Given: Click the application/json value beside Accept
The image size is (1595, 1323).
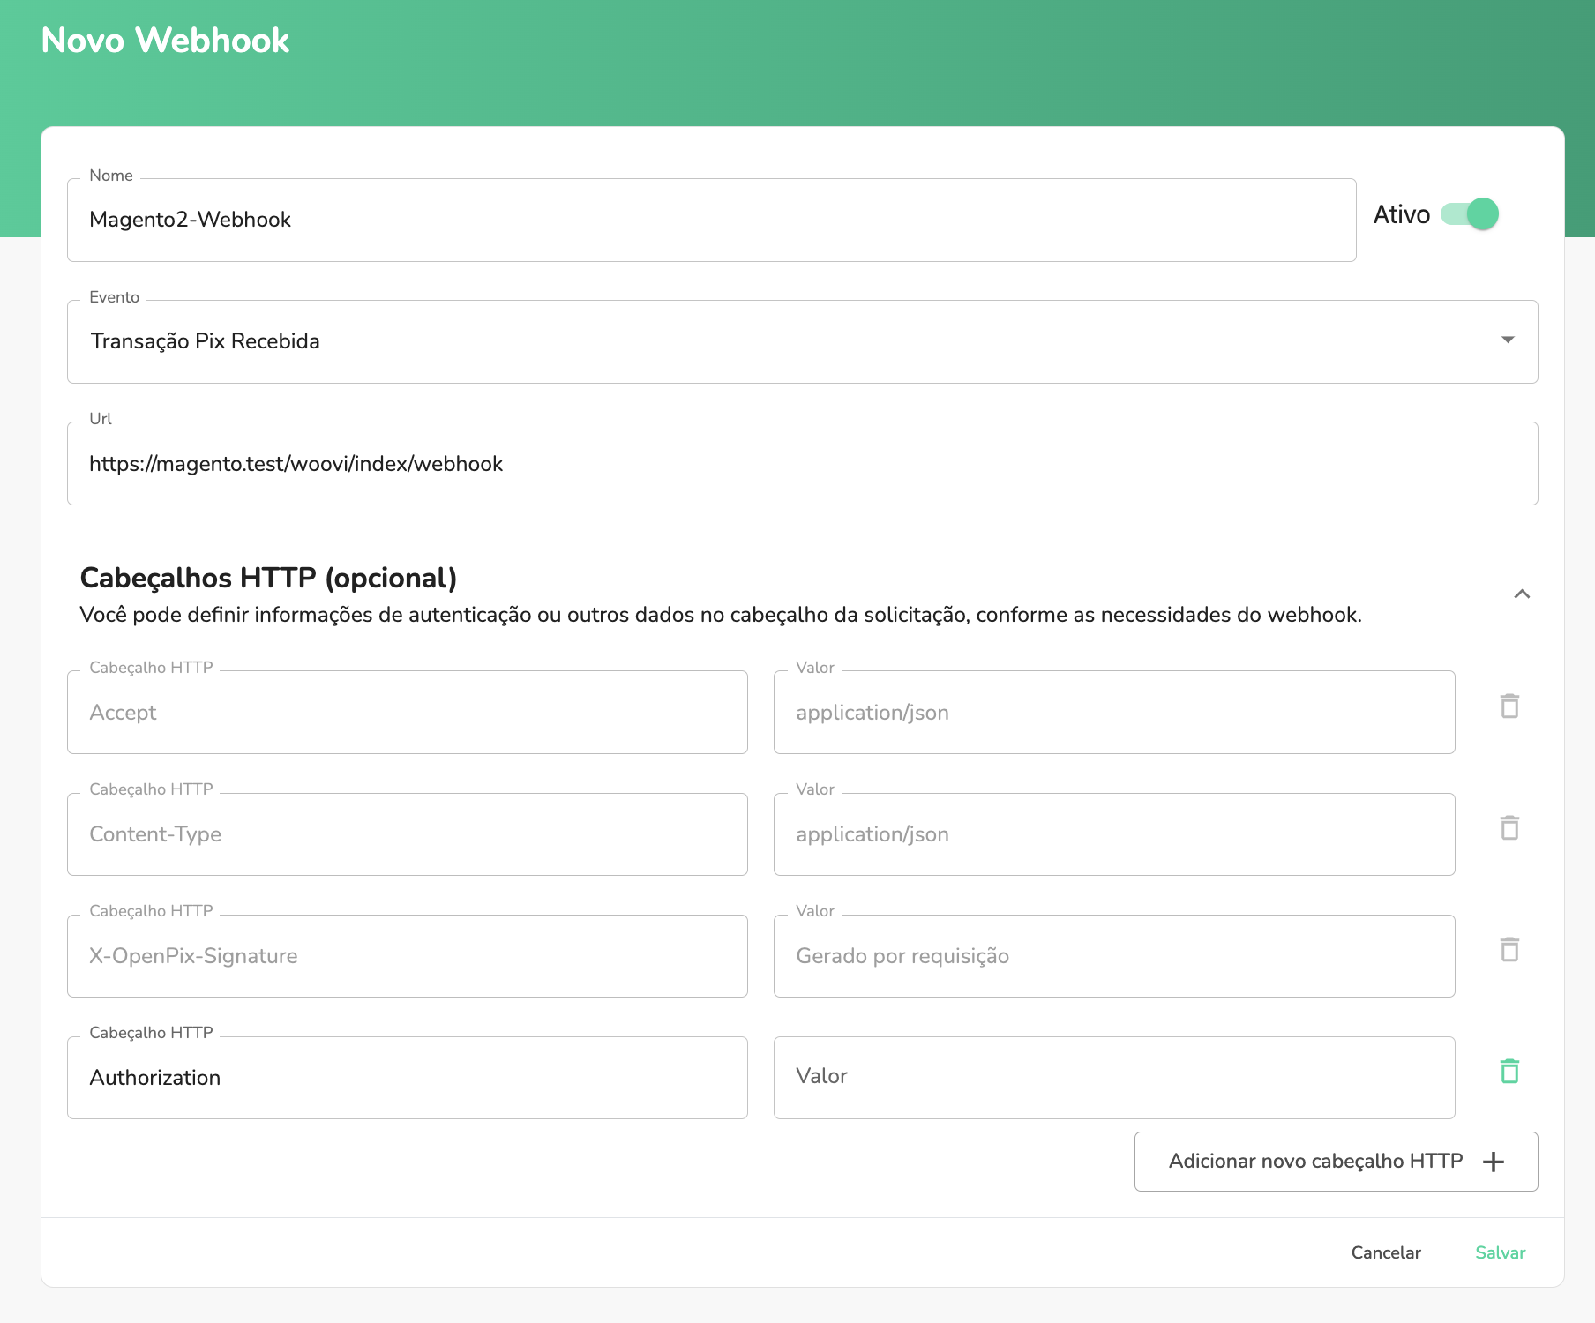Looking at the screenshot, I should (x=1113, y=712).
